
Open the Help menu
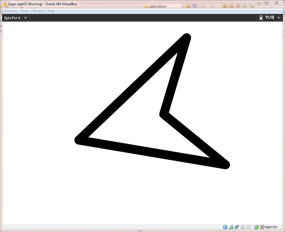click(x=51, y=11)
